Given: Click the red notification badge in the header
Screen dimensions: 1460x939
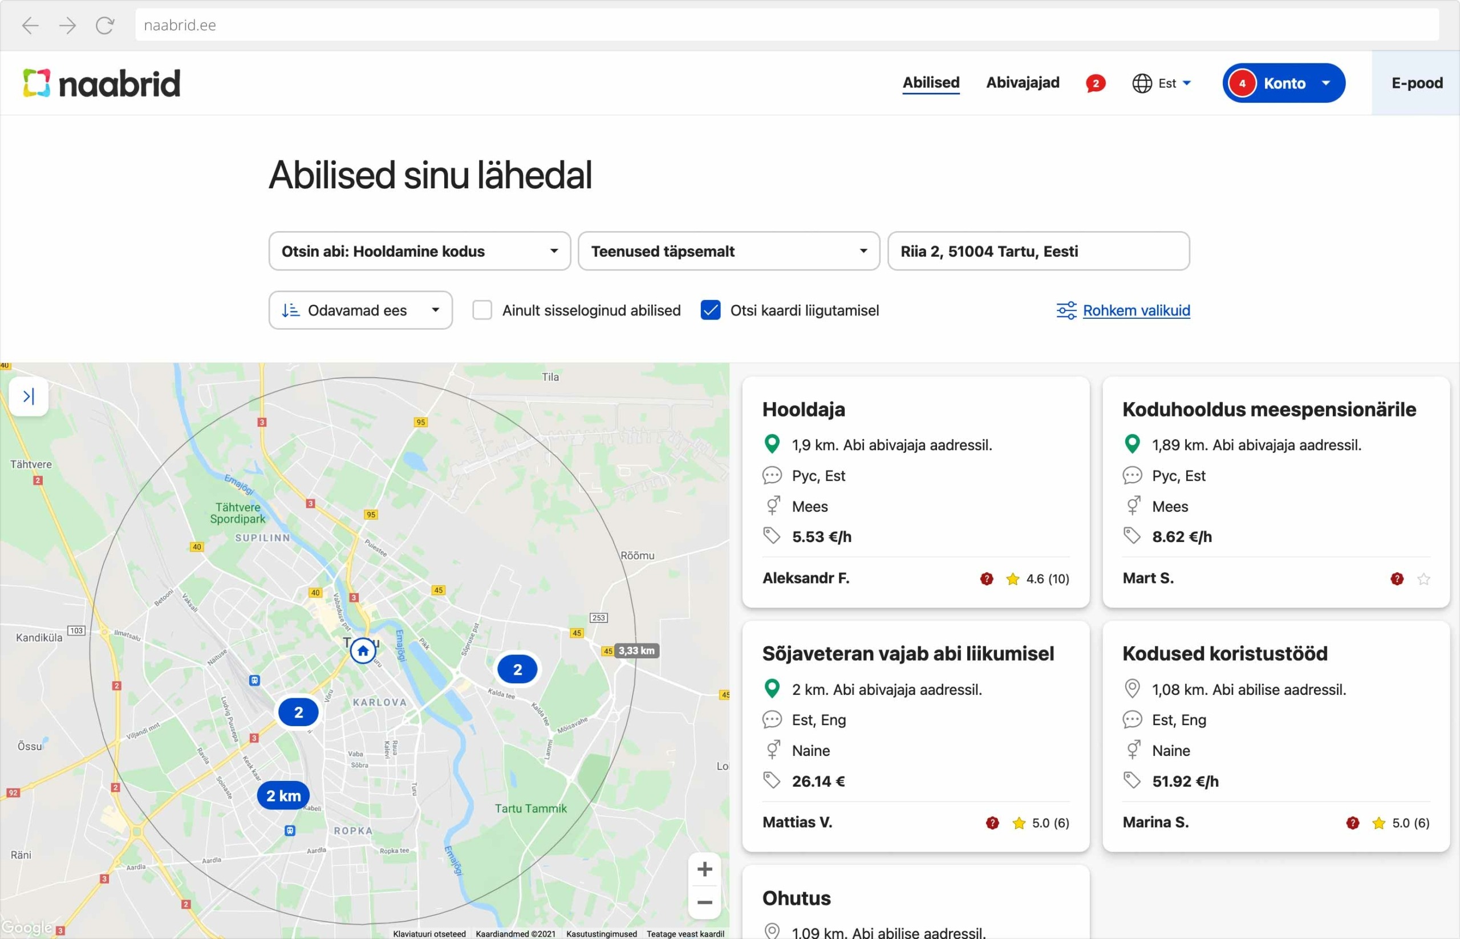Looking at the screenshot, I should 1096,83.
